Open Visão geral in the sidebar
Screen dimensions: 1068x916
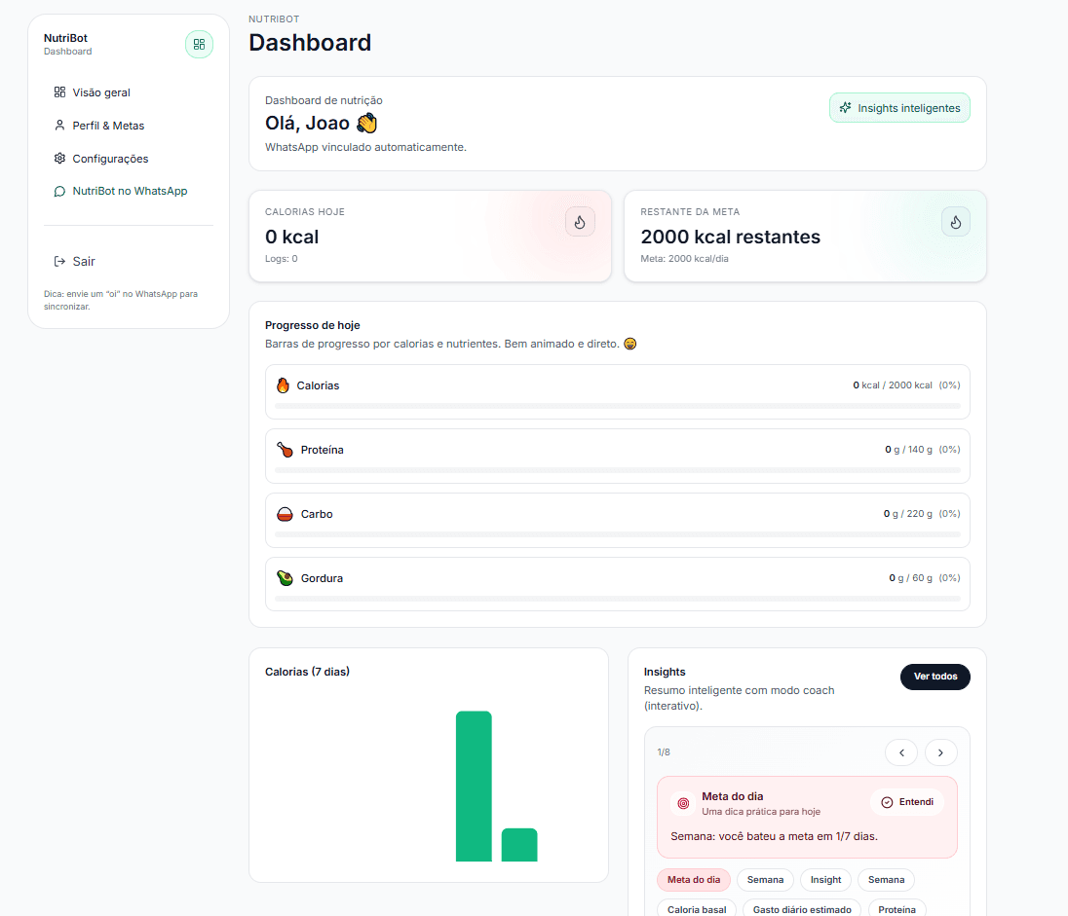pyautogui.click(x=101, y=92)
